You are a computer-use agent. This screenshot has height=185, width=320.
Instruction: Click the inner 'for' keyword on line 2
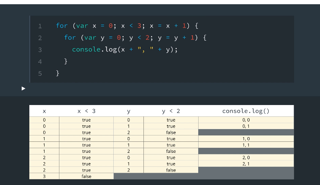[x=70, y=38]
